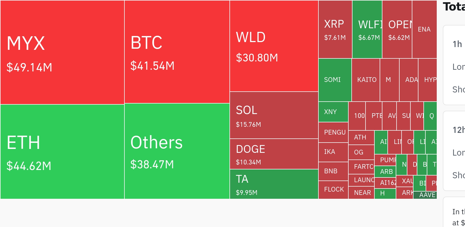
Task: Open the ETH $44.62M green tile
Action: tap(62, 152)
